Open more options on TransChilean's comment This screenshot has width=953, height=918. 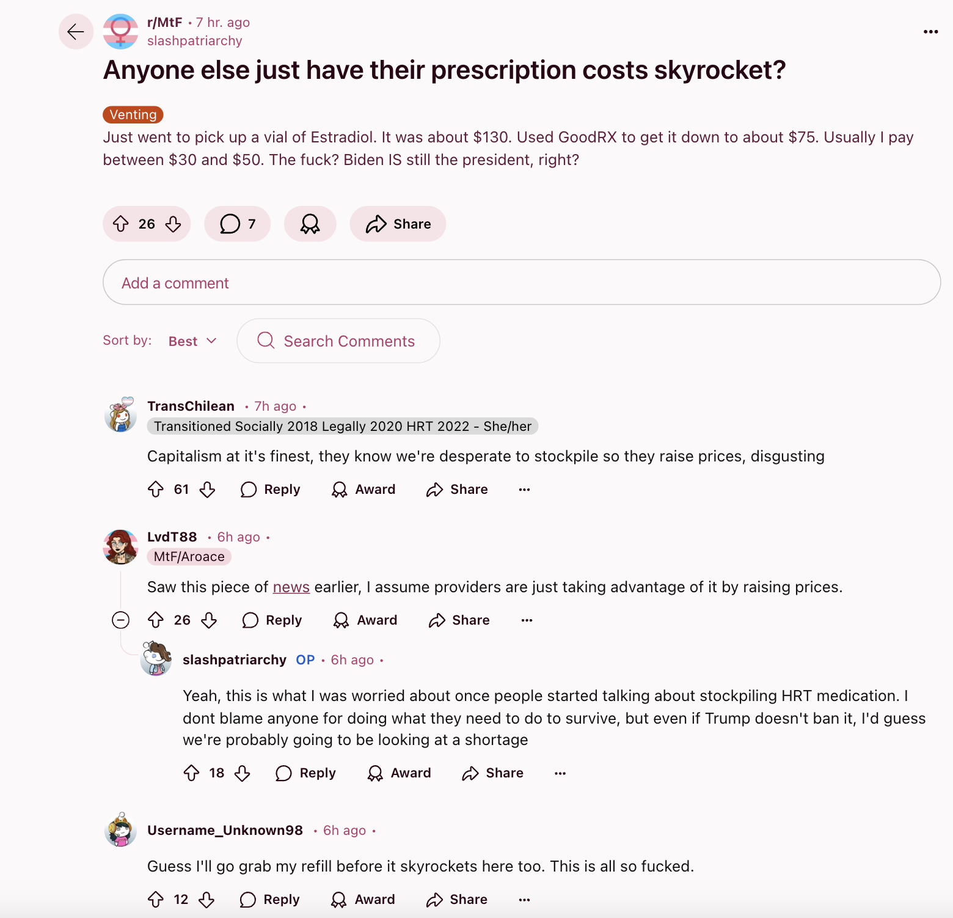(x=524, y=490)
